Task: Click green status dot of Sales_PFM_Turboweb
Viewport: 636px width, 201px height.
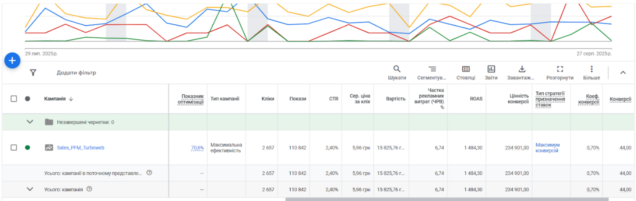Action: coord(28,148)
